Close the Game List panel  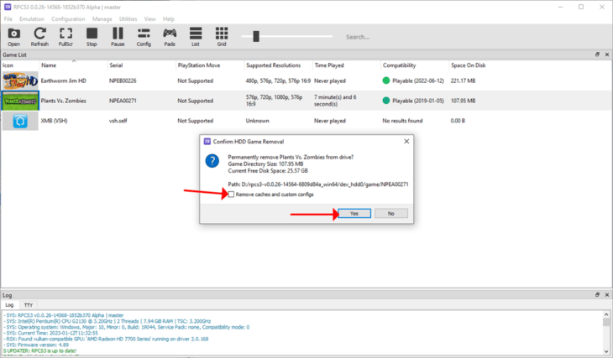pyautogui.click(x=607, y=54)
